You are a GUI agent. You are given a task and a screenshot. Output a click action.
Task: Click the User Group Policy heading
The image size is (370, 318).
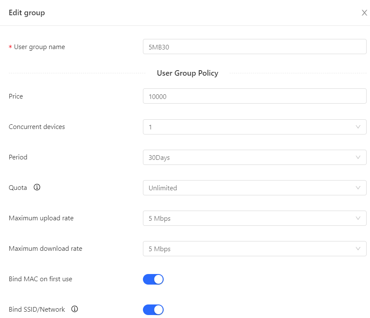point(188,73)
